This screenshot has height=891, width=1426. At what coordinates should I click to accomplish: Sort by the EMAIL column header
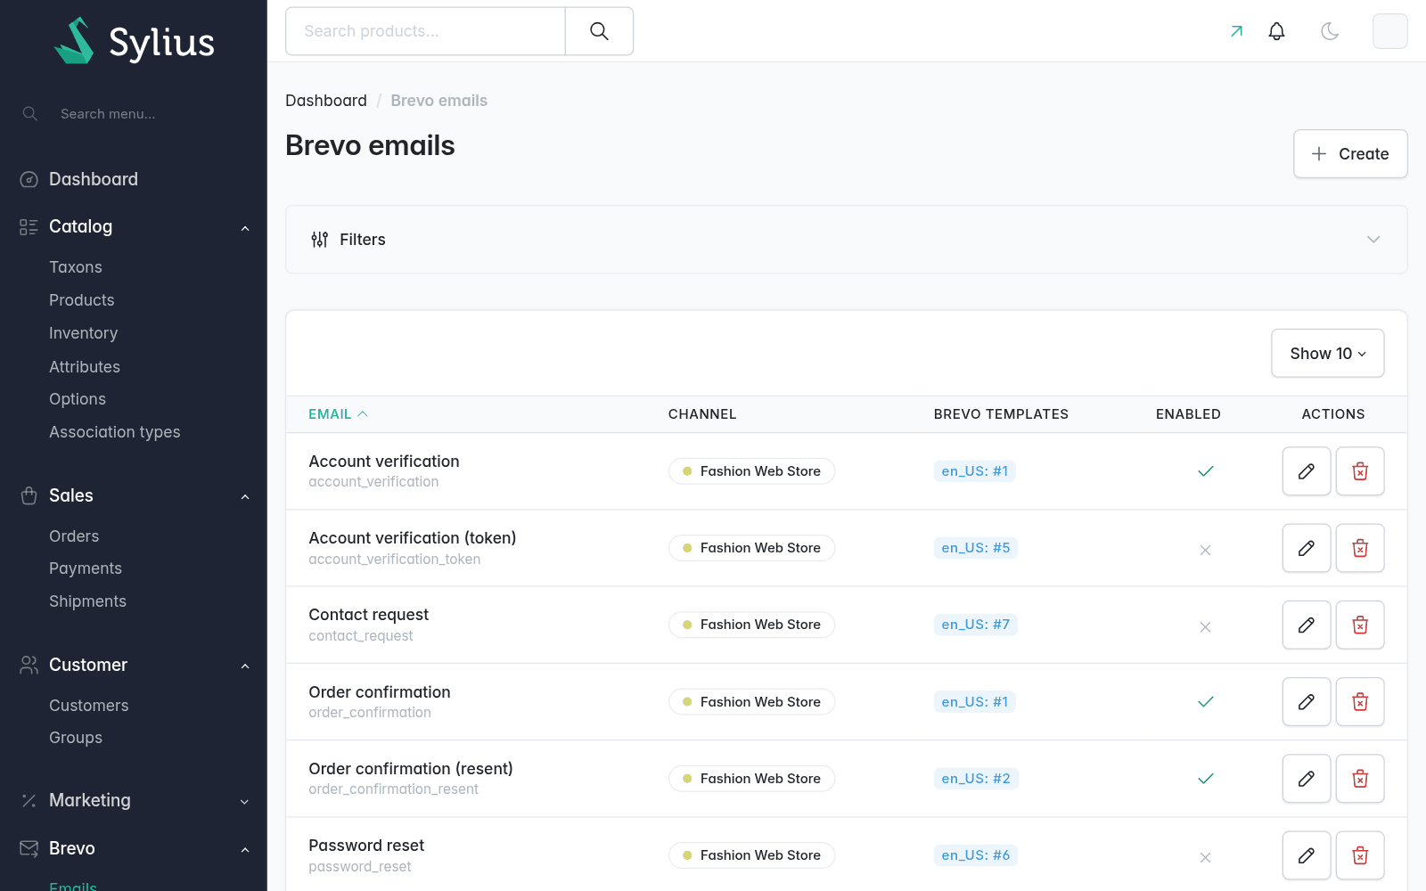click(338, 414)
